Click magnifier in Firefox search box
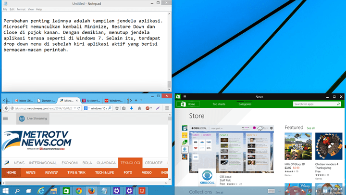The image size is (346, 195). pyautogui.click(x=110, y=108)
